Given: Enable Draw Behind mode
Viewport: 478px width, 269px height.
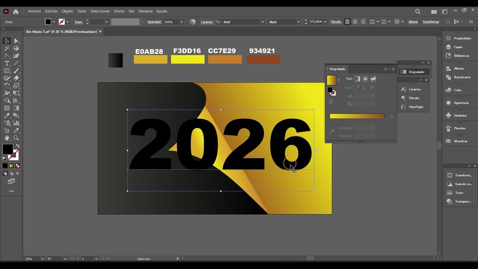Looking at the screenshot, I should coord(11,173).
